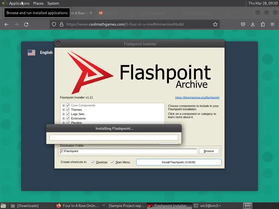The height and width of the screenshot is (209, 279).
Task: Click the Destination Folder path field
Action: coord(129,151)
